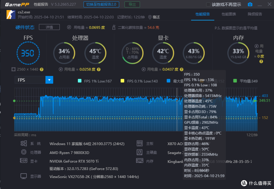Viewport: 274px width, 189px height.
Task: Click the power icon next to processor 用电量
Action: point(61,69)
